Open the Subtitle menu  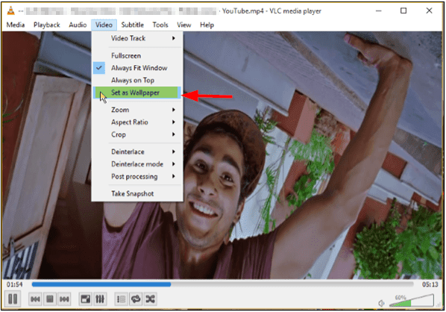point(132,25)
